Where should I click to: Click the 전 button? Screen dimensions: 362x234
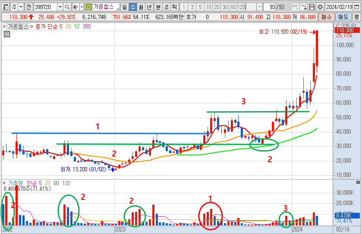pos(28,7)
